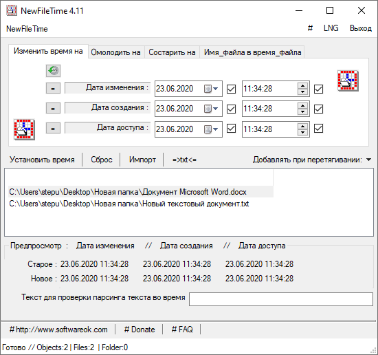The width and height of the screenshot is (378, 355).
Task: Click the NewFileTime app icon in the title bar
Action: point(11,10)
